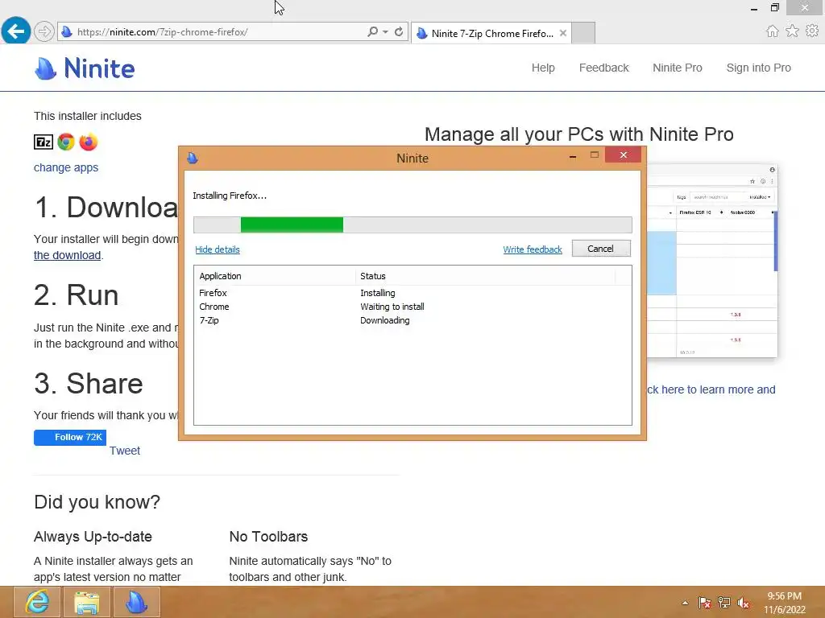The image size is (825, 618).
Task: Click the browser Home icon
Action: click(x=773, y=31)
